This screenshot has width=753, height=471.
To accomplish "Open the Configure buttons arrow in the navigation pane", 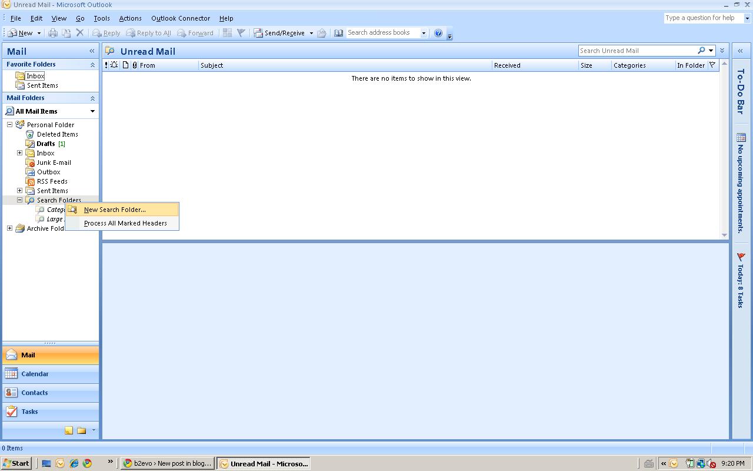I will (x=93, y=430).
